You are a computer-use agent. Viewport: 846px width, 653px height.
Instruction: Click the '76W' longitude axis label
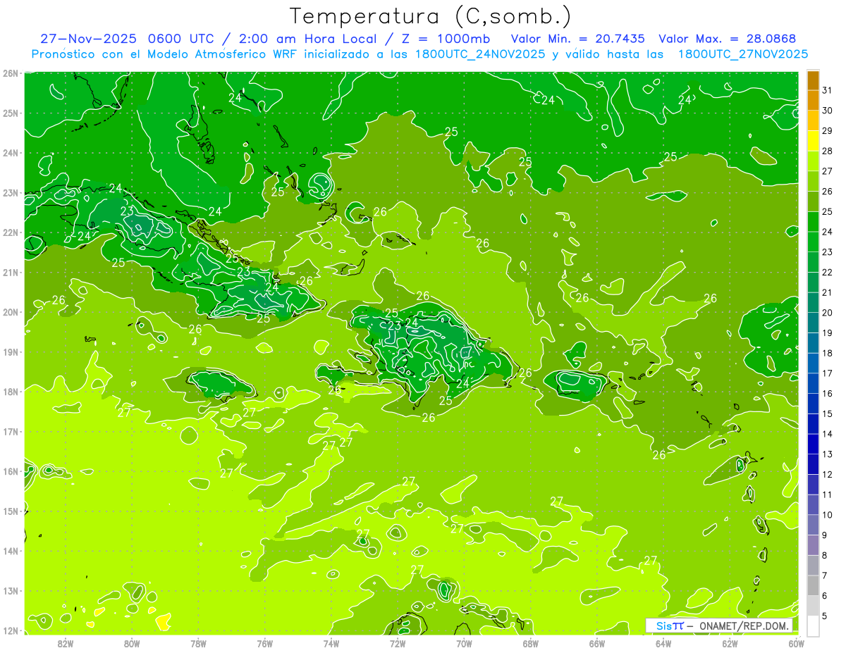coord(265,643)
